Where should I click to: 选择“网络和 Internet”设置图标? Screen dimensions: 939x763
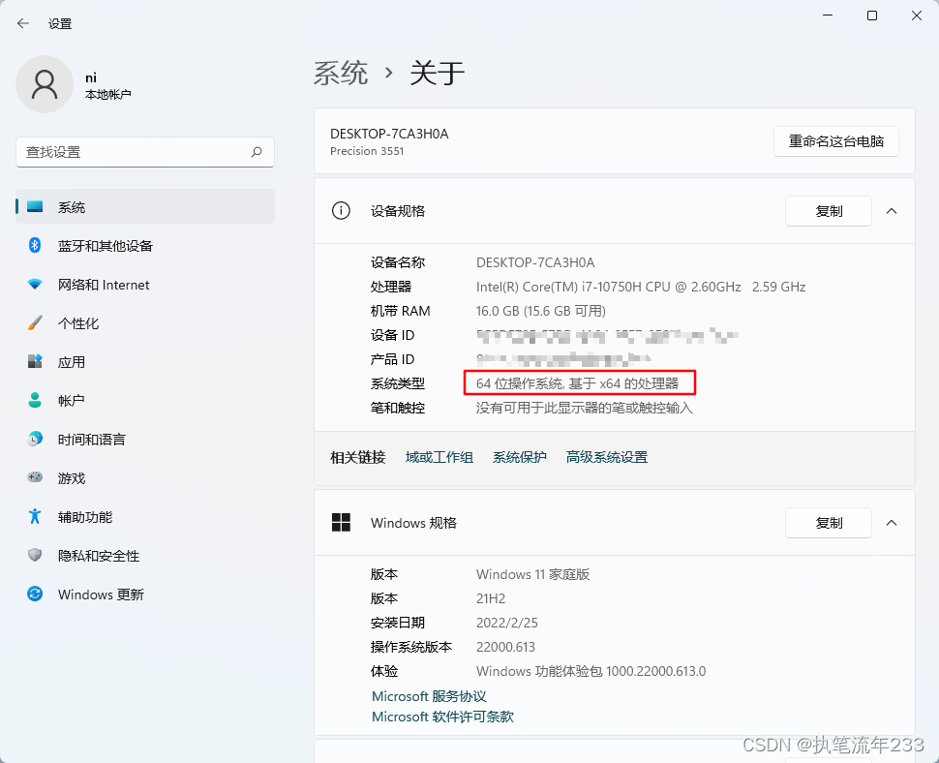pos(35,285)
